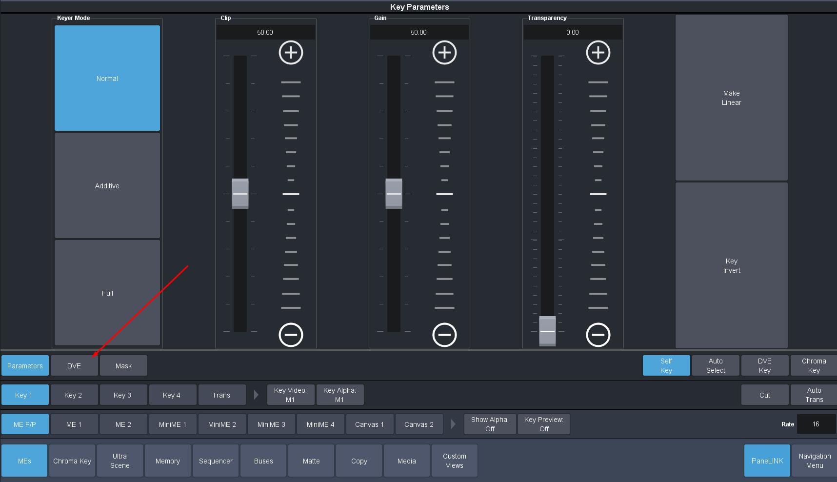Click the plus icon above Clip slider

[x=291, y=53]
